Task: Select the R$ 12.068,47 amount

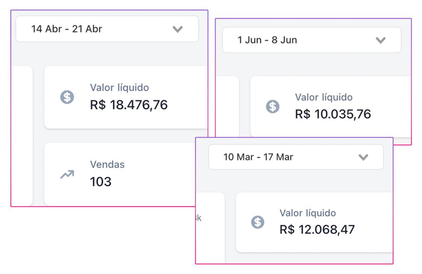Action: [317, 230]
